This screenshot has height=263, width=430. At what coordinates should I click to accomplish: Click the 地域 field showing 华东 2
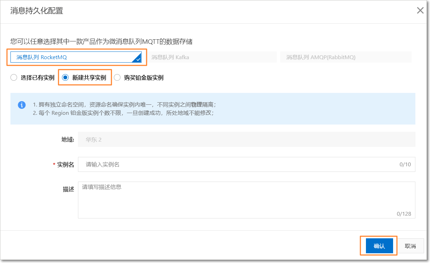click(247, 140)
